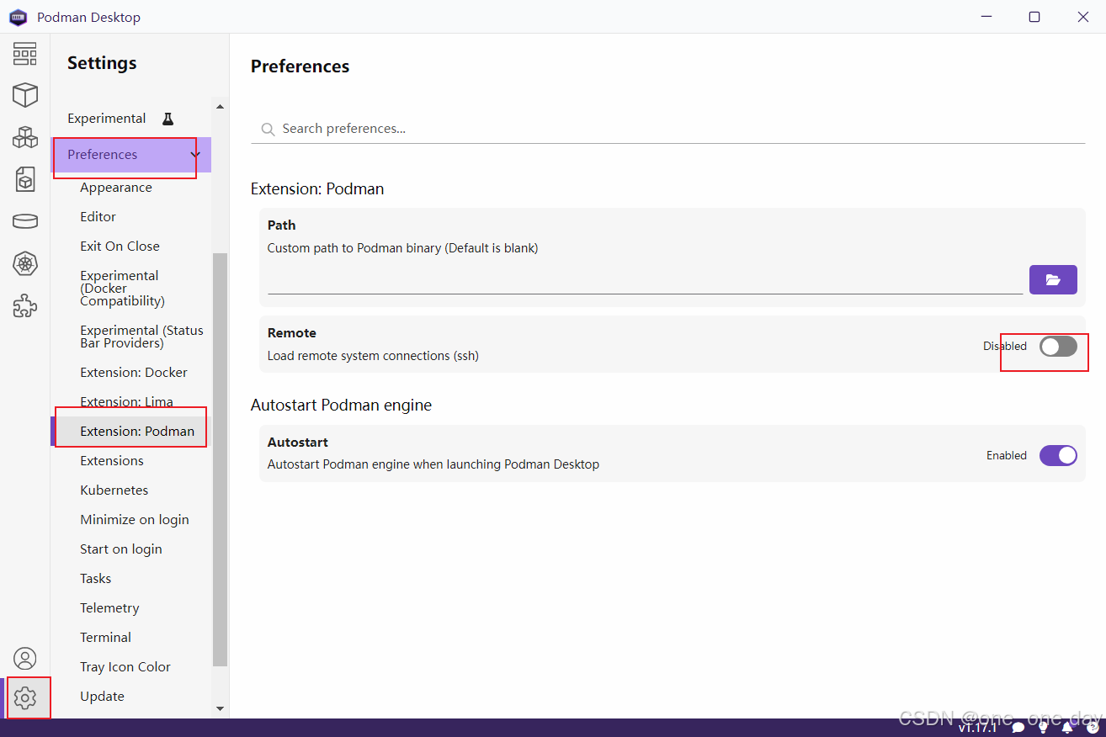Open the help question mark icon
The width and height of the screenshot is (1106, 737).
coord(1093,728)
